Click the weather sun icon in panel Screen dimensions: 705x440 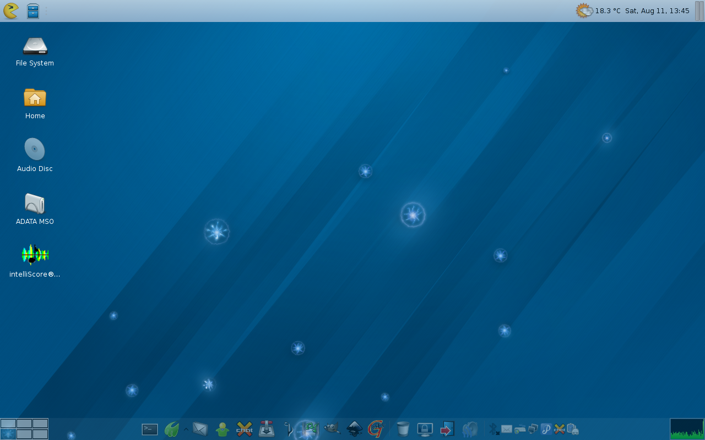(x=584, y=10)
